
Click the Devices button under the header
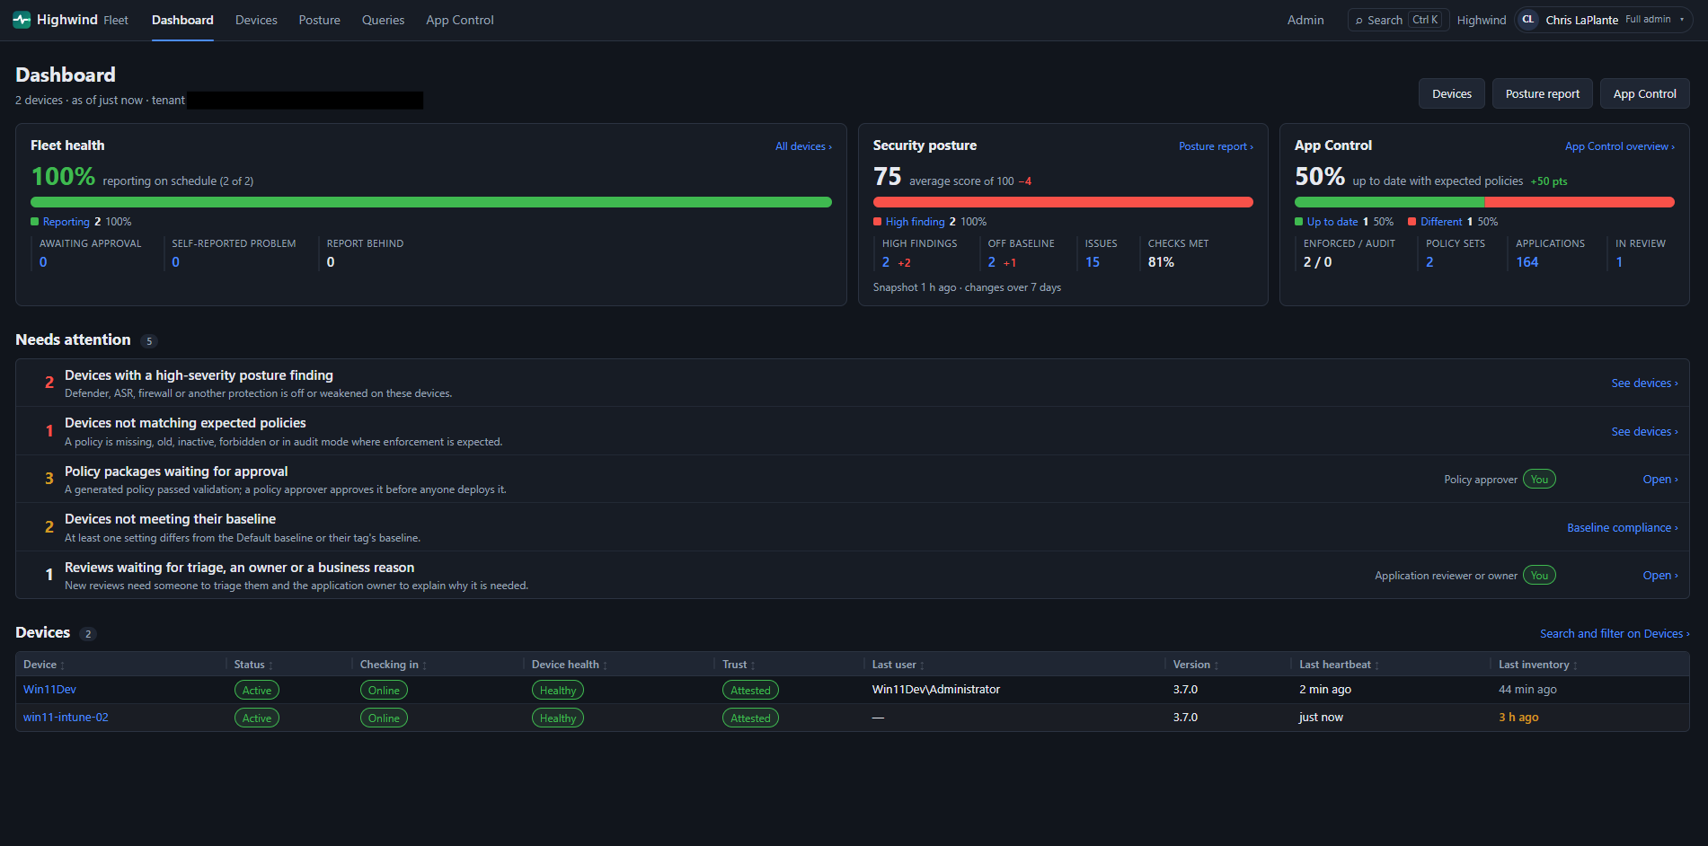(x=1452, y=93)
